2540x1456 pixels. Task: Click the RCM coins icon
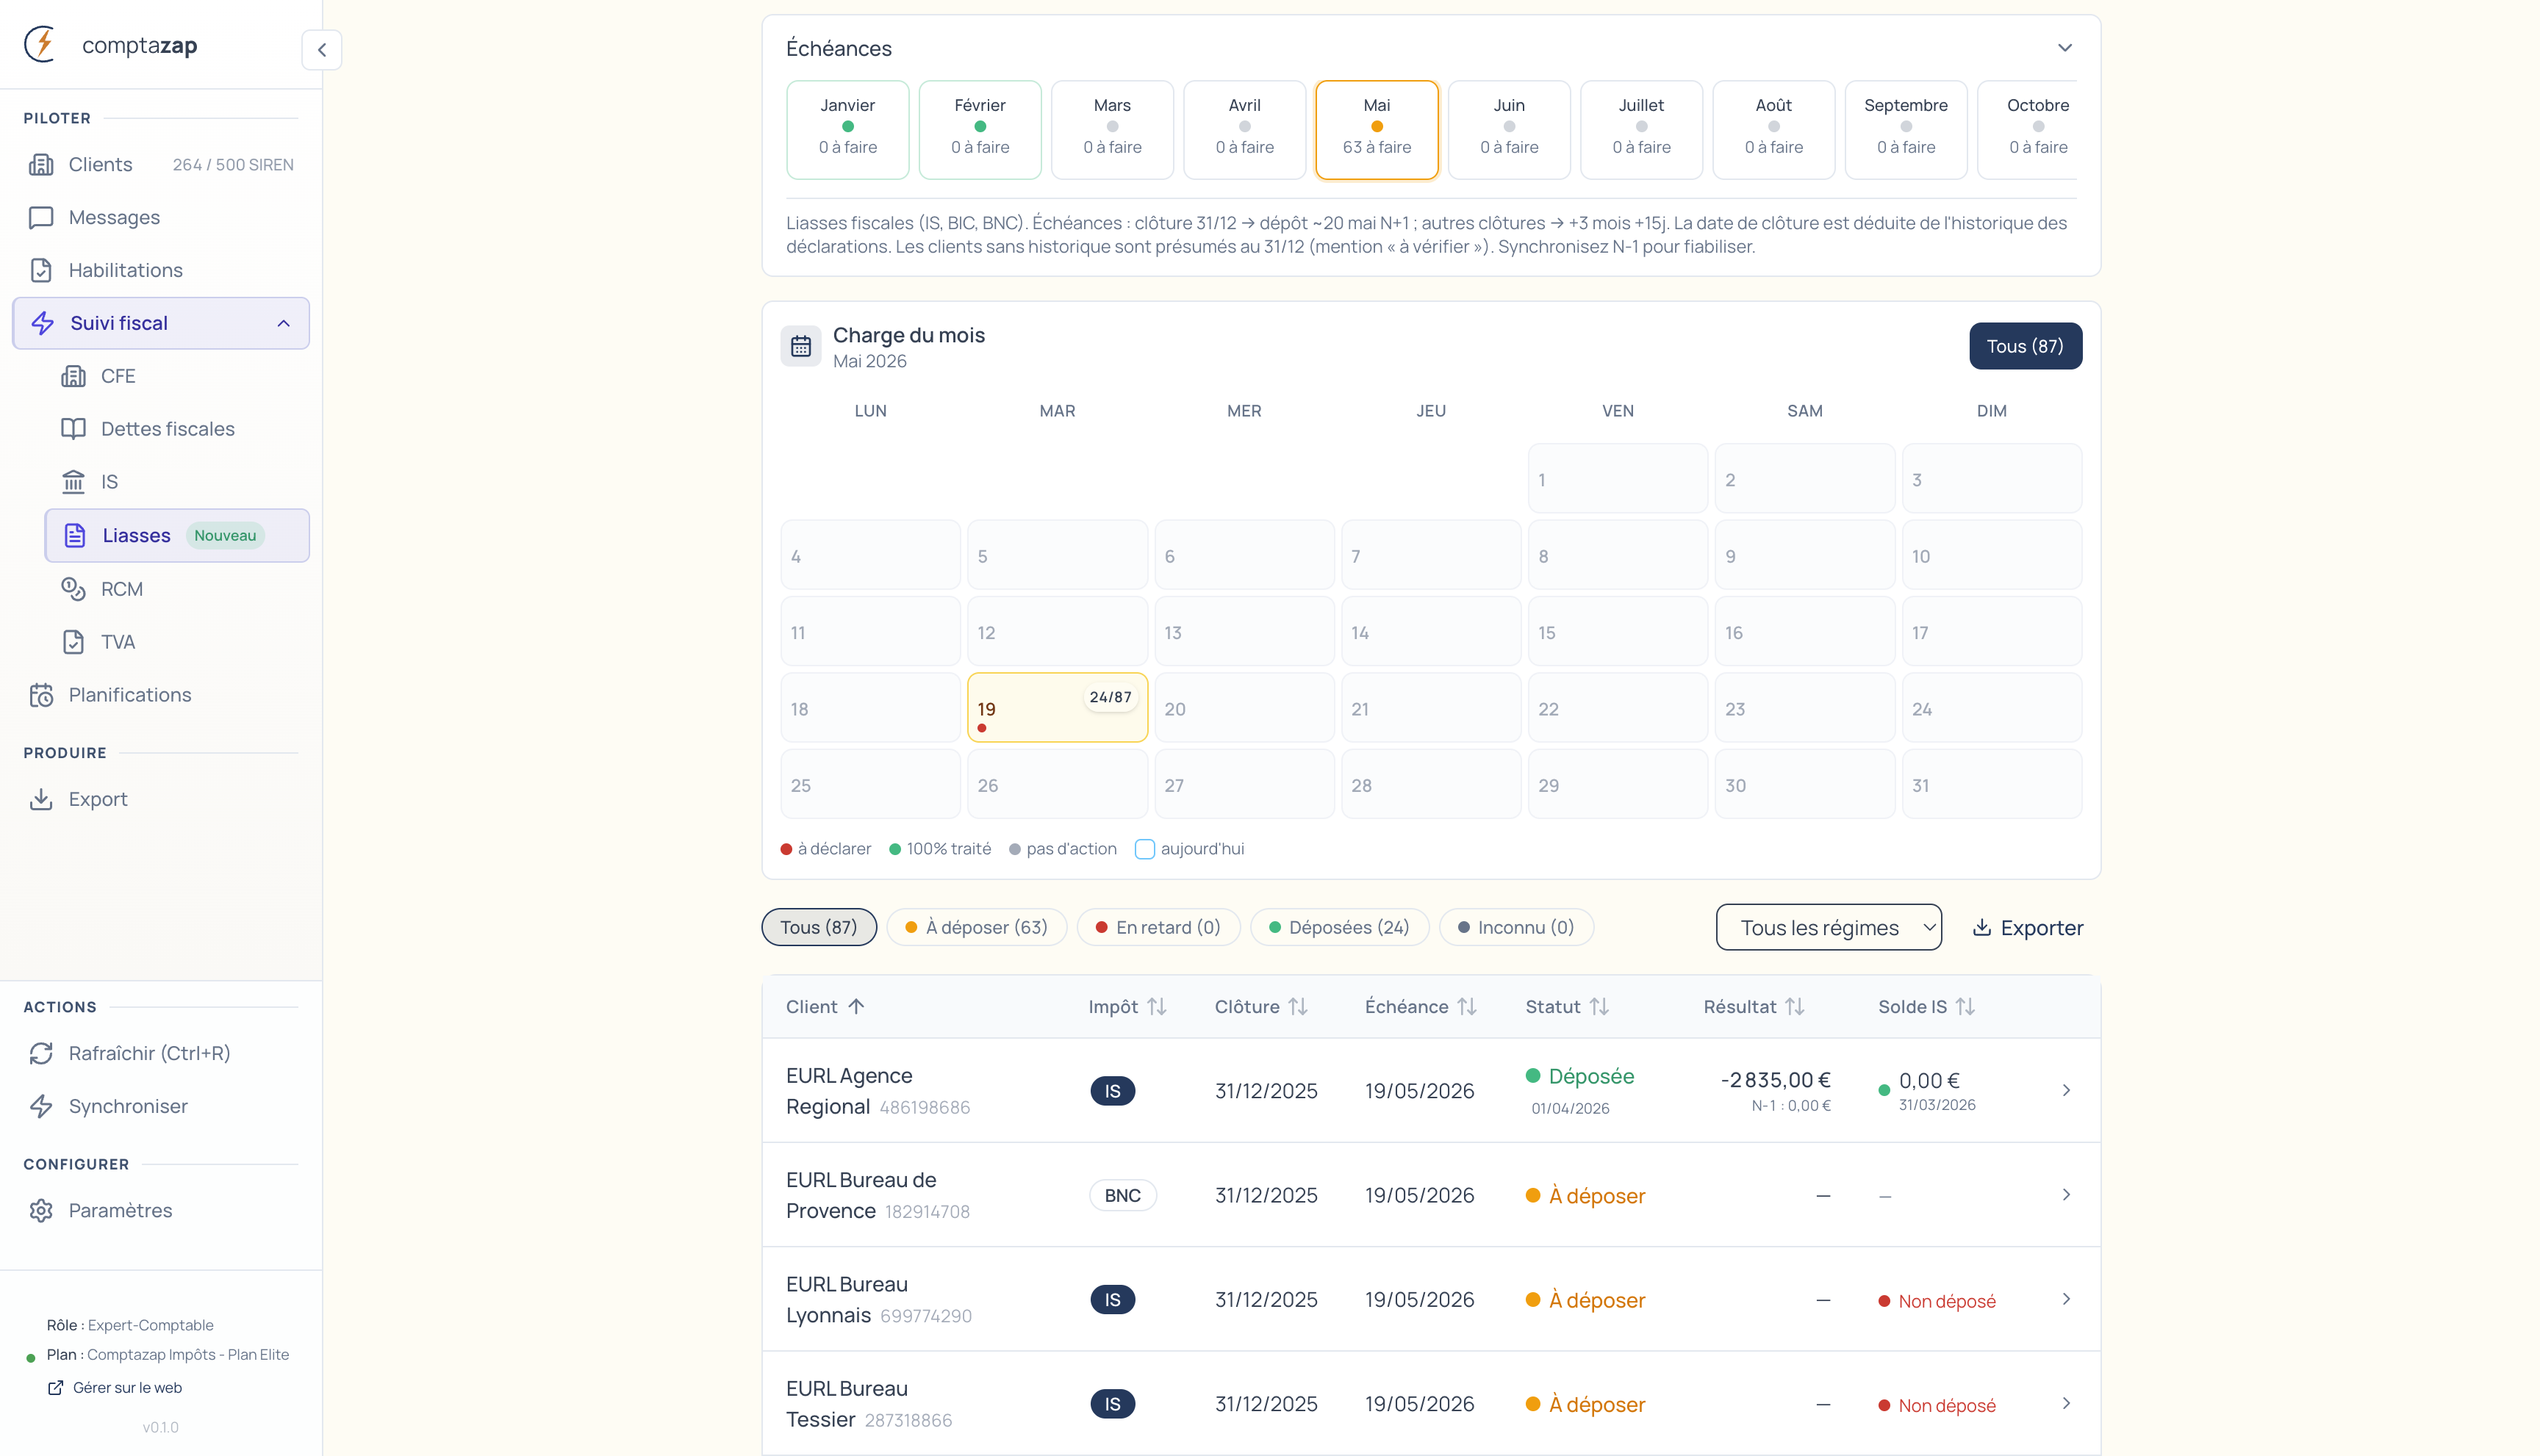(x=73, y=589)
